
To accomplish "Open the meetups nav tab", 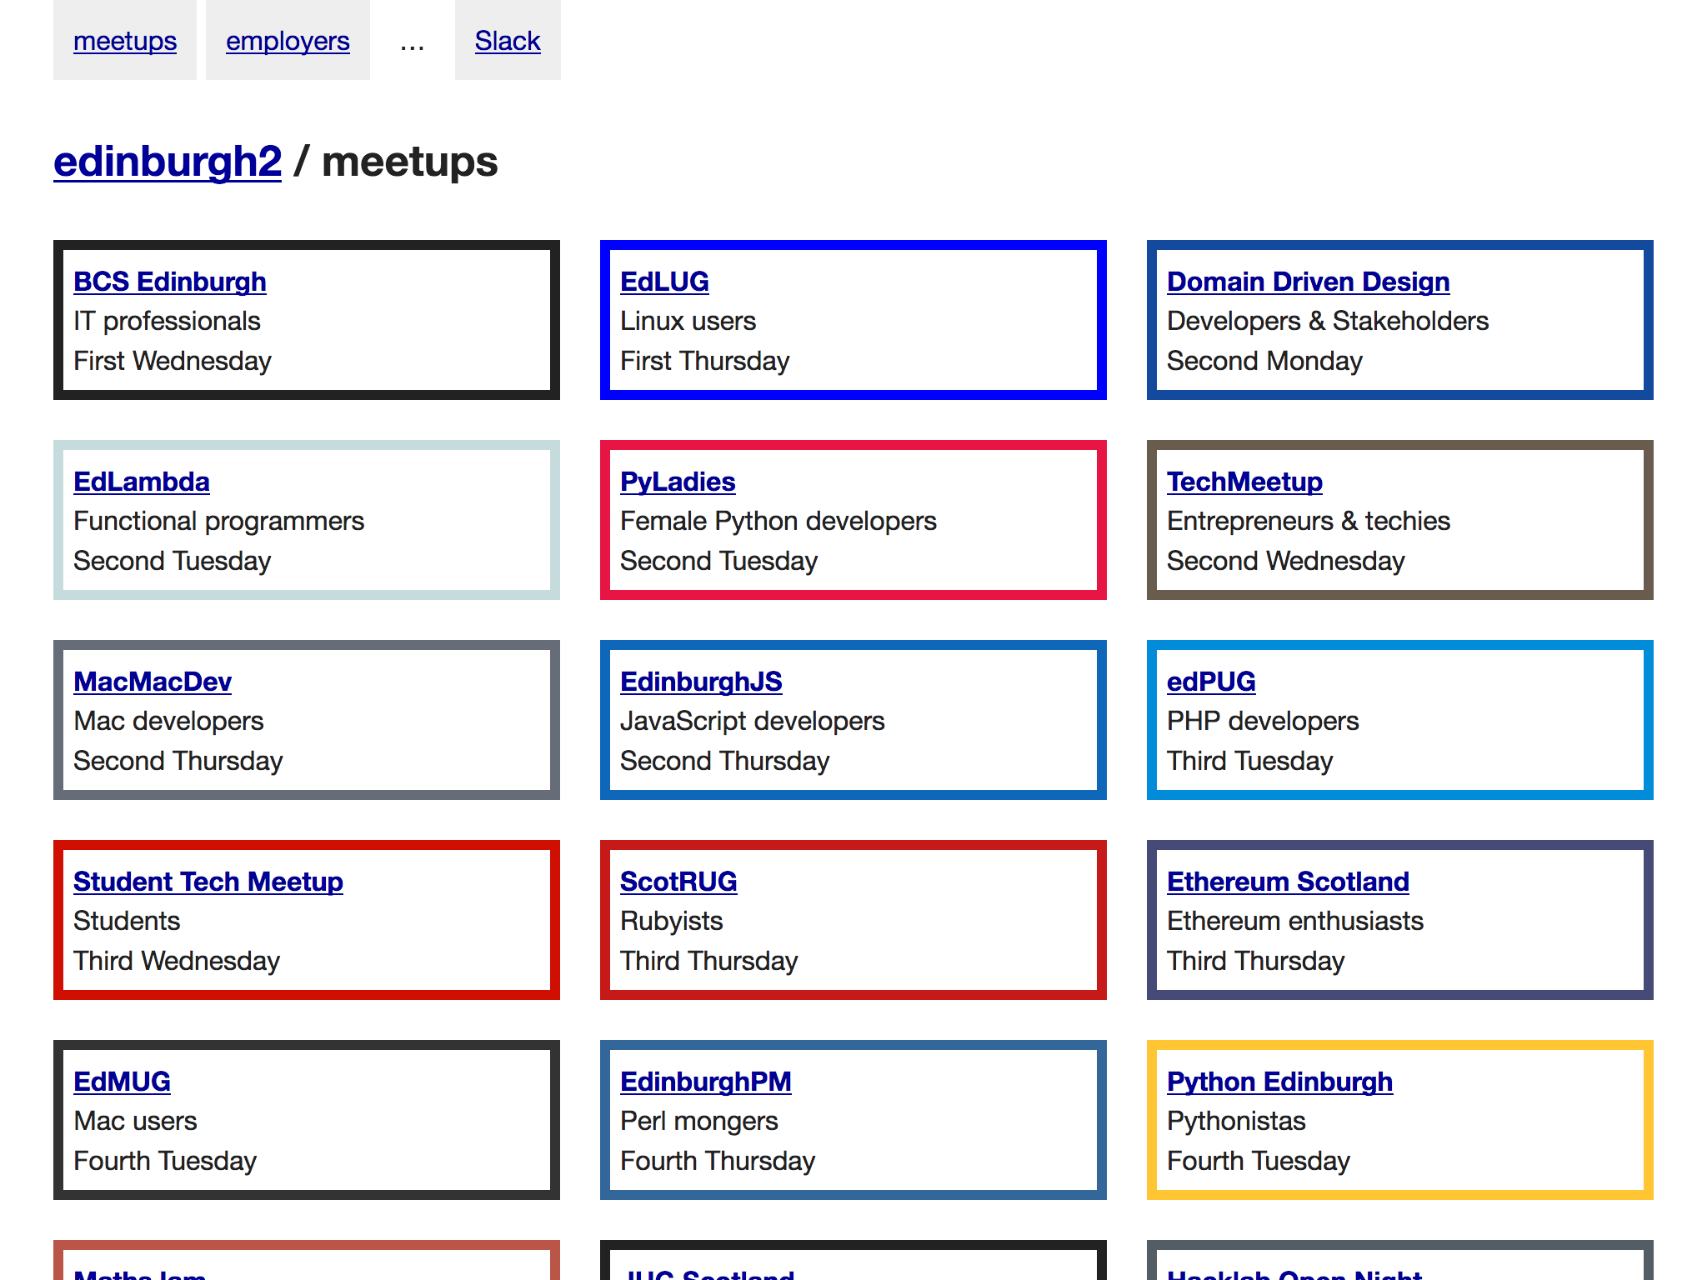I will pos(125,41).
